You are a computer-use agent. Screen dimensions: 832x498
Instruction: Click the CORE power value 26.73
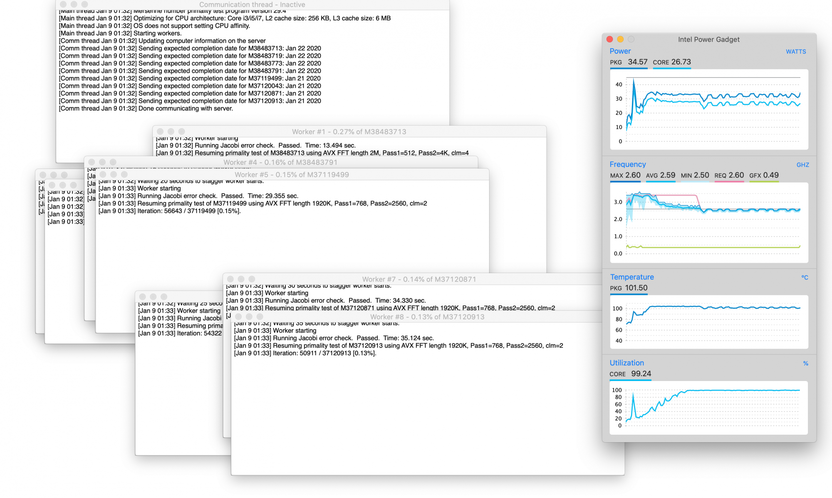click(681, 62)
